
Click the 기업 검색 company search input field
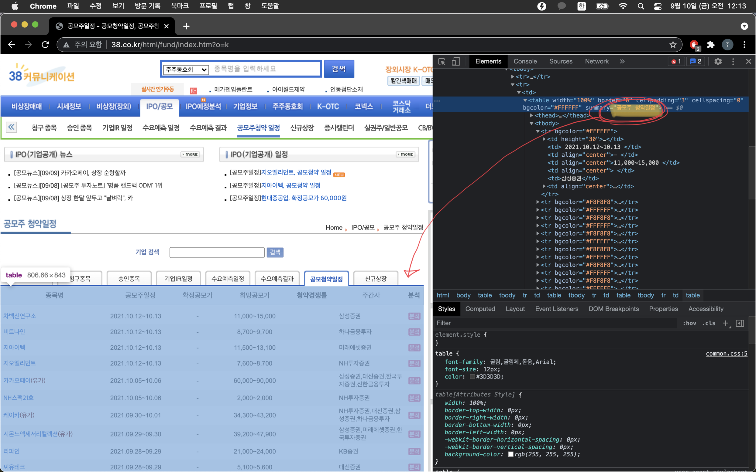[217, 252]
